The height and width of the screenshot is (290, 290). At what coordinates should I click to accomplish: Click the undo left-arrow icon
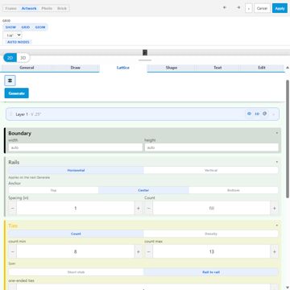225,8
